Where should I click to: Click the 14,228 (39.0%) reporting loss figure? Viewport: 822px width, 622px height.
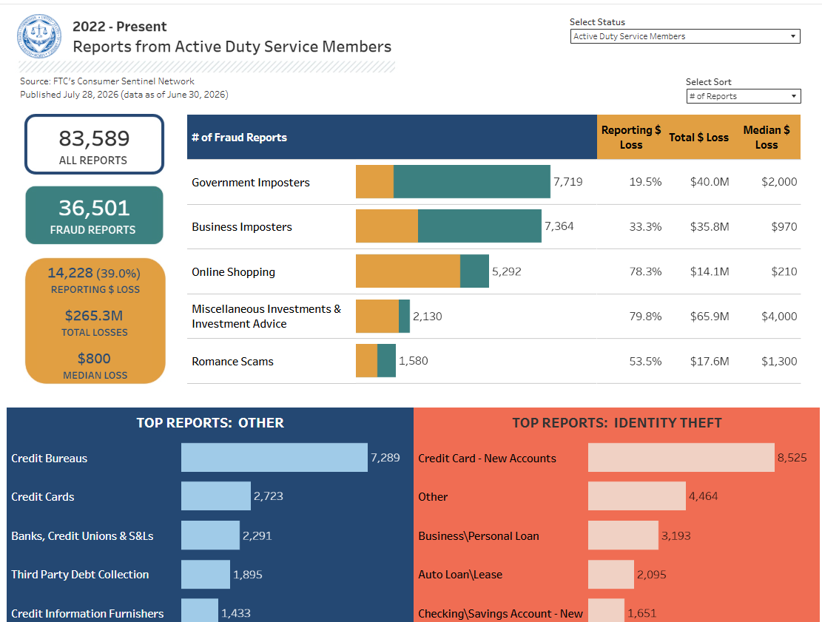click(x=94, y=273)
